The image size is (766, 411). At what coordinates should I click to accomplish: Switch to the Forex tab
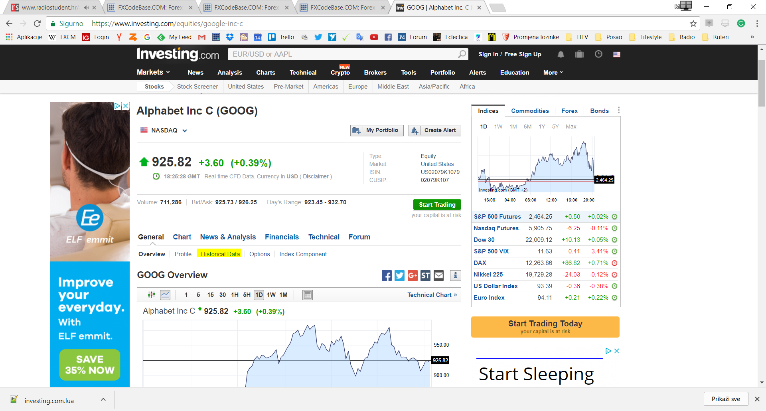coord(569,111)
